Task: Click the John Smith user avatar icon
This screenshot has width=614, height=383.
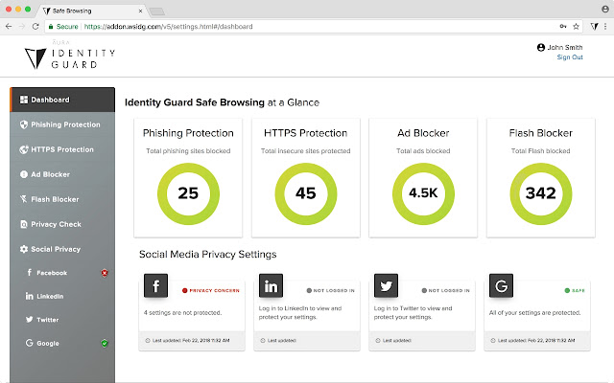Action: (x=542, y=47)
